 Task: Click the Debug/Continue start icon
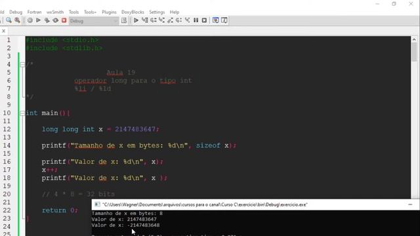pyautogui.click(x=136, y=20)
